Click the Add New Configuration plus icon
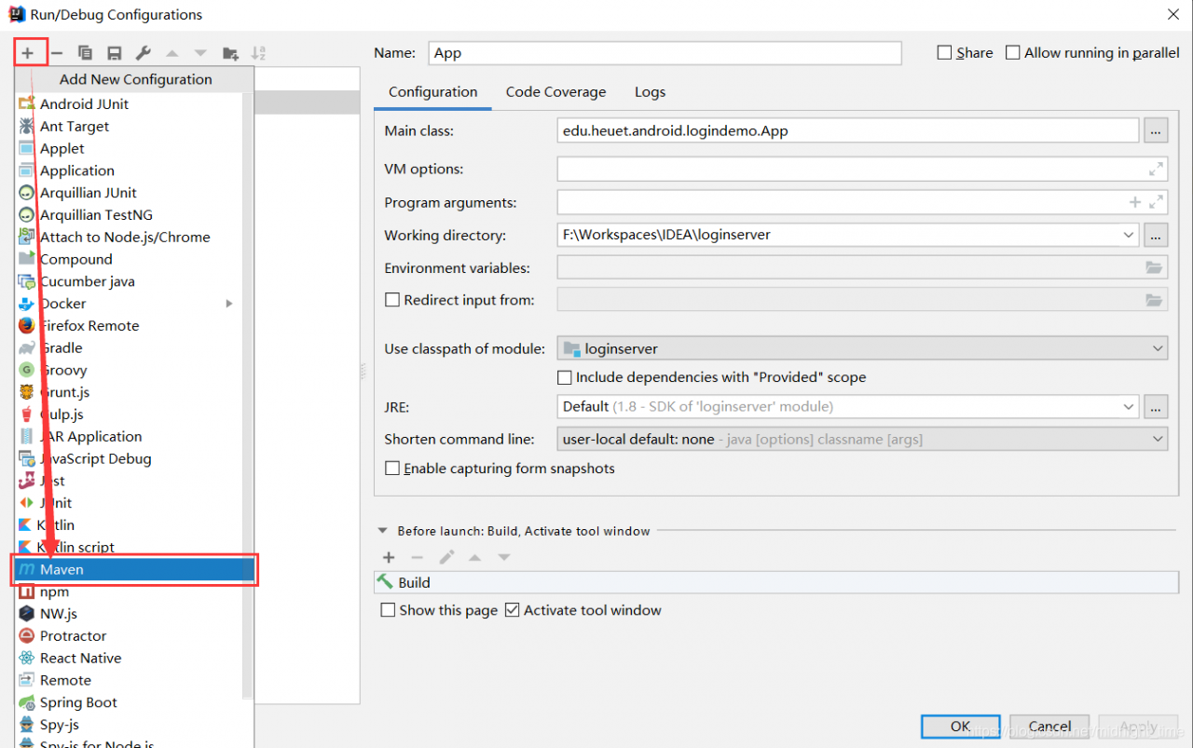The image size is (1193, 748). tap(28, 53)
